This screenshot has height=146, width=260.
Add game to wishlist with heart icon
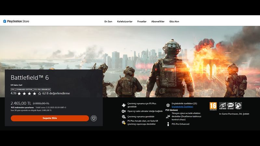click(x=94, y=118)
